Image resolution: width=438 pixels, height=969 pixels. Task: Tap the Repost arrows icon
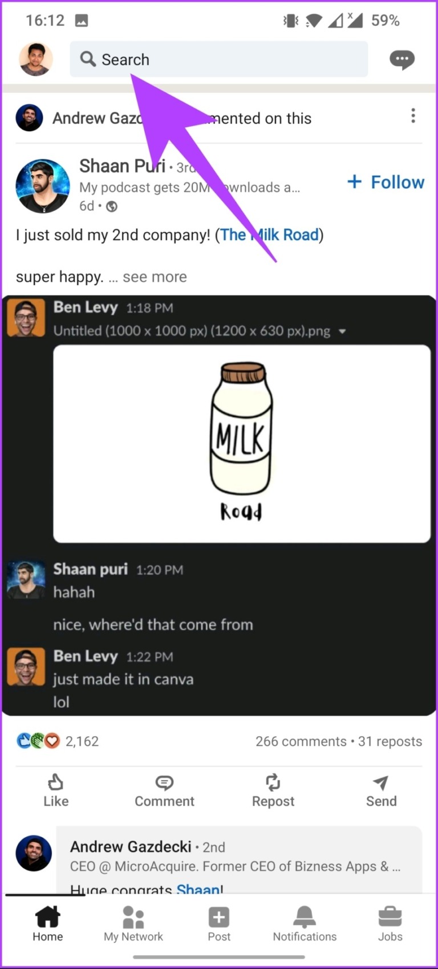(273, 783)
